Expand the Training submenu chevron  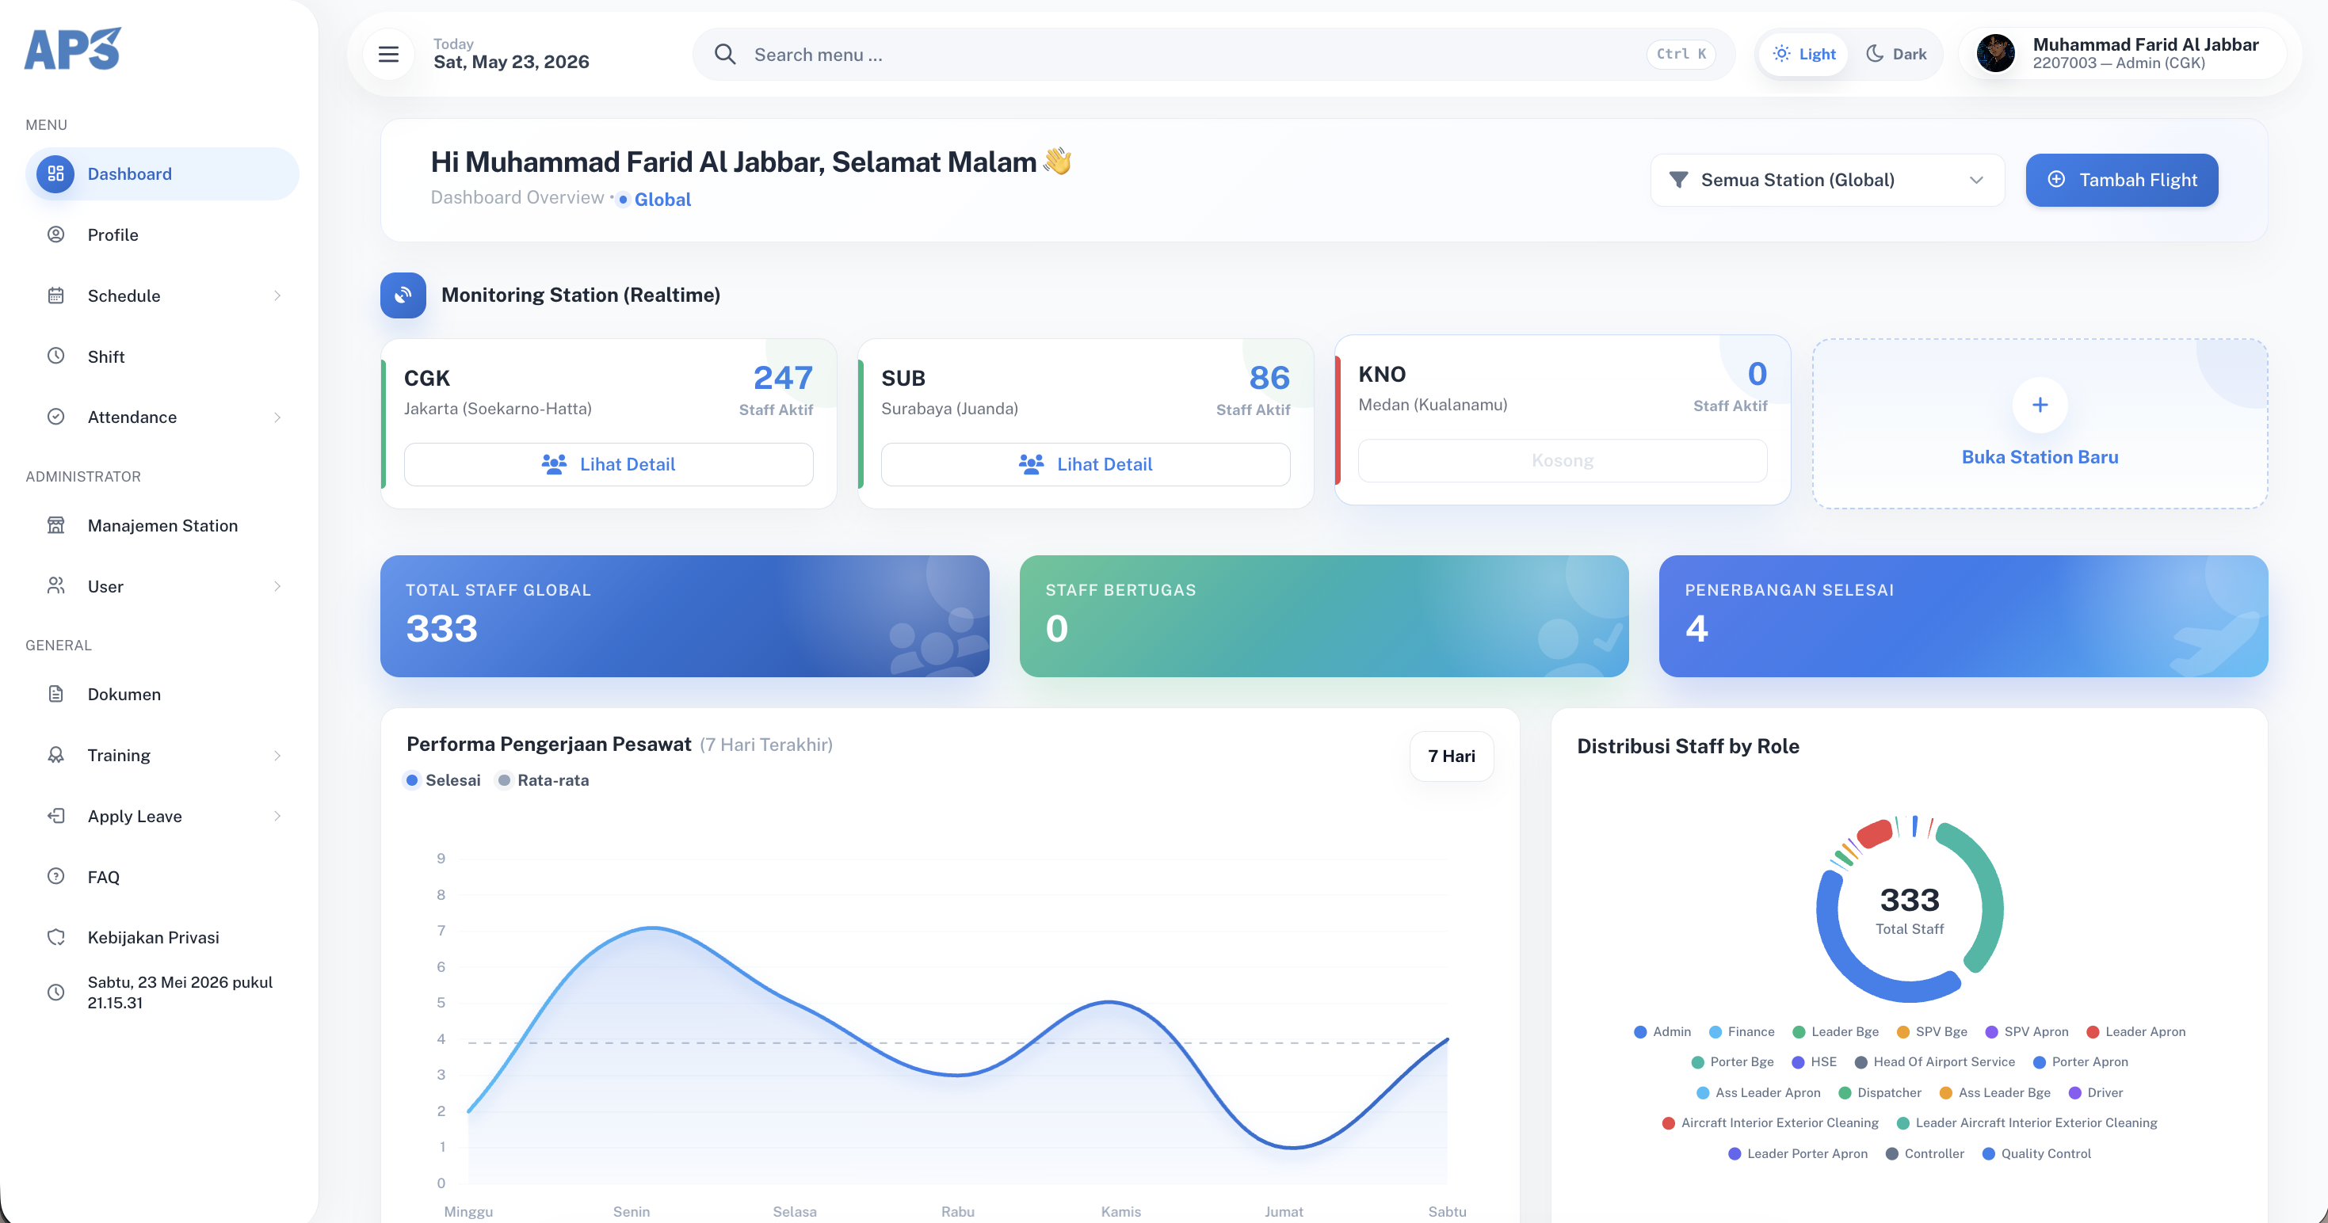[277, 755]
